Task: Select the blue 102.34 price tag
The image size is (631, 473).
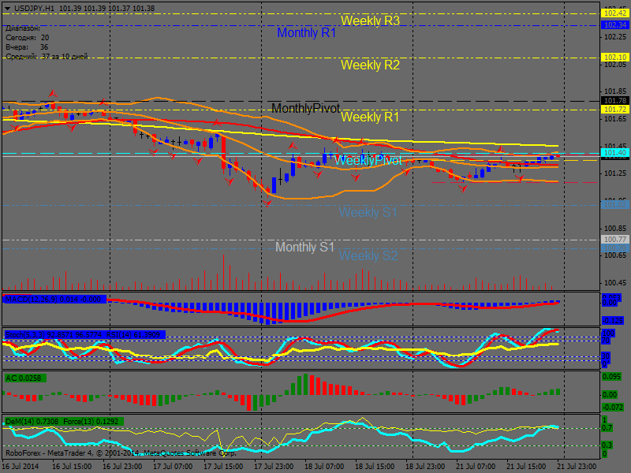Action: pyautogui.click(x=614, y=25)
